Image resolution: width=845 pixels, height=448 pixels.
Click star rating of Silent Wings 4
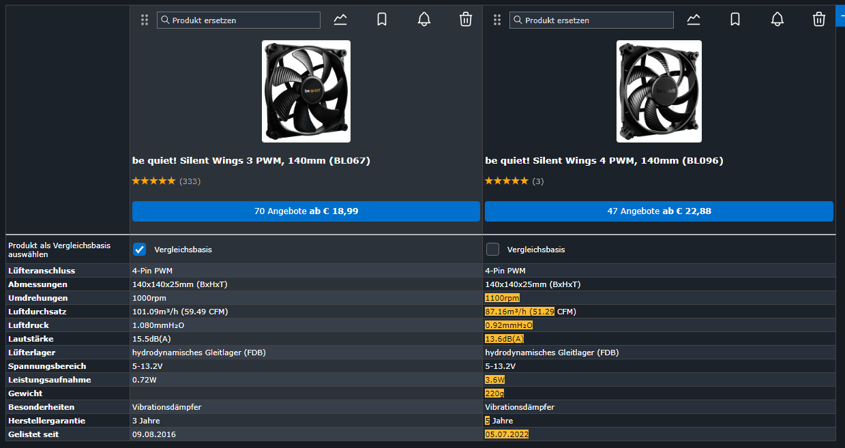pos(506,181)
